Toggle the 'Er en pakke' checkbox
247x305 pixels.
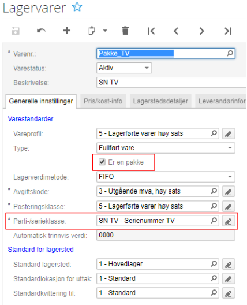[x=102, y=162]
